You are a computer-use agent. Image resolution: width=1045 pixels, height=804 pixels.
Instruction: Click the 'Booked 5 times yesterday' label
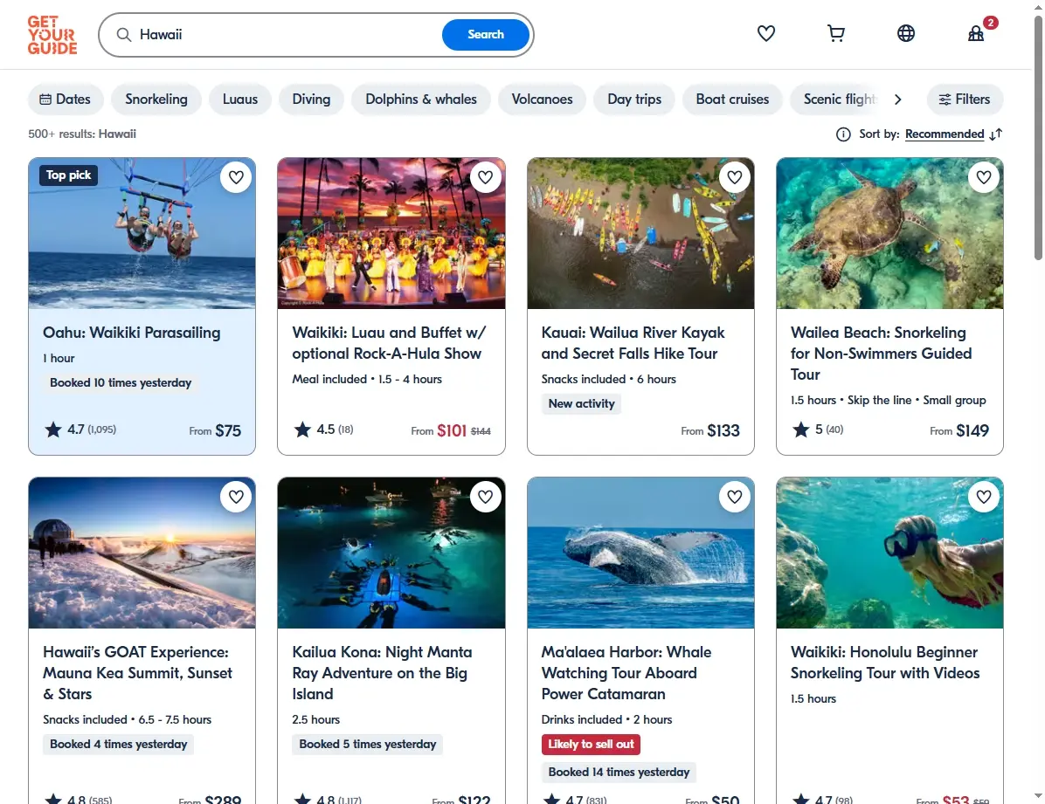(x=368, y=745)
